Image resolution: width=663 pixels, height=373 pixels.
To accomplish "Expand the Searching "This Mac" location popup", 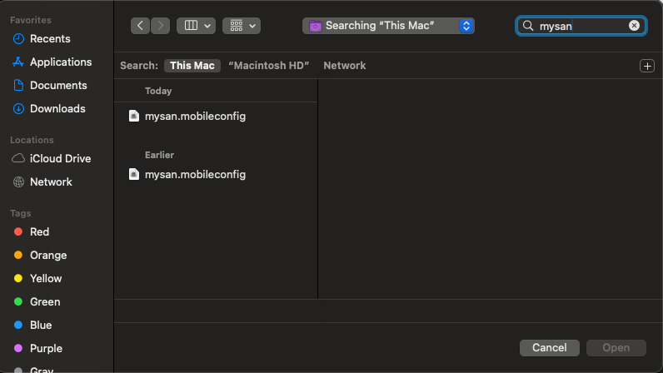I will coord(388,26).
